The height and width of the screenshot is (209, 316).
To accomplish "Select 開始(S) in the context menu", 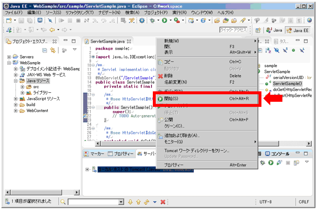I will (171, 99).
